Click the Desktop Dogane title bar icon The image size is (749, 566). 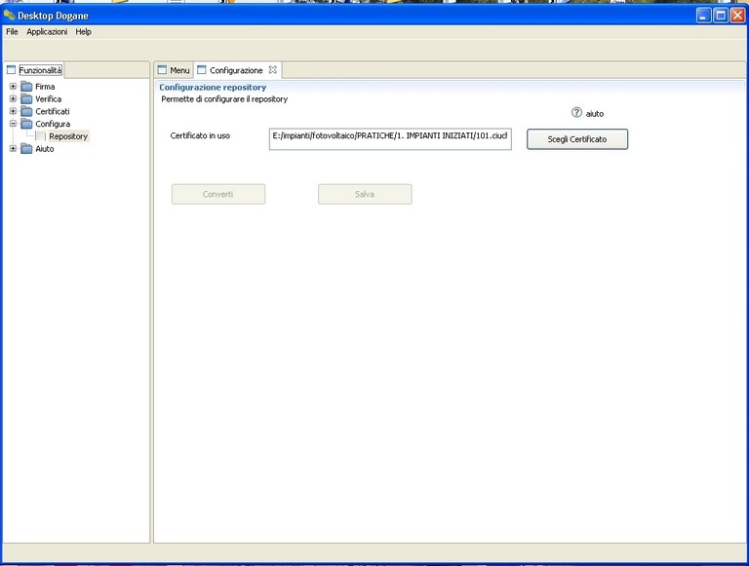point(9,16)
